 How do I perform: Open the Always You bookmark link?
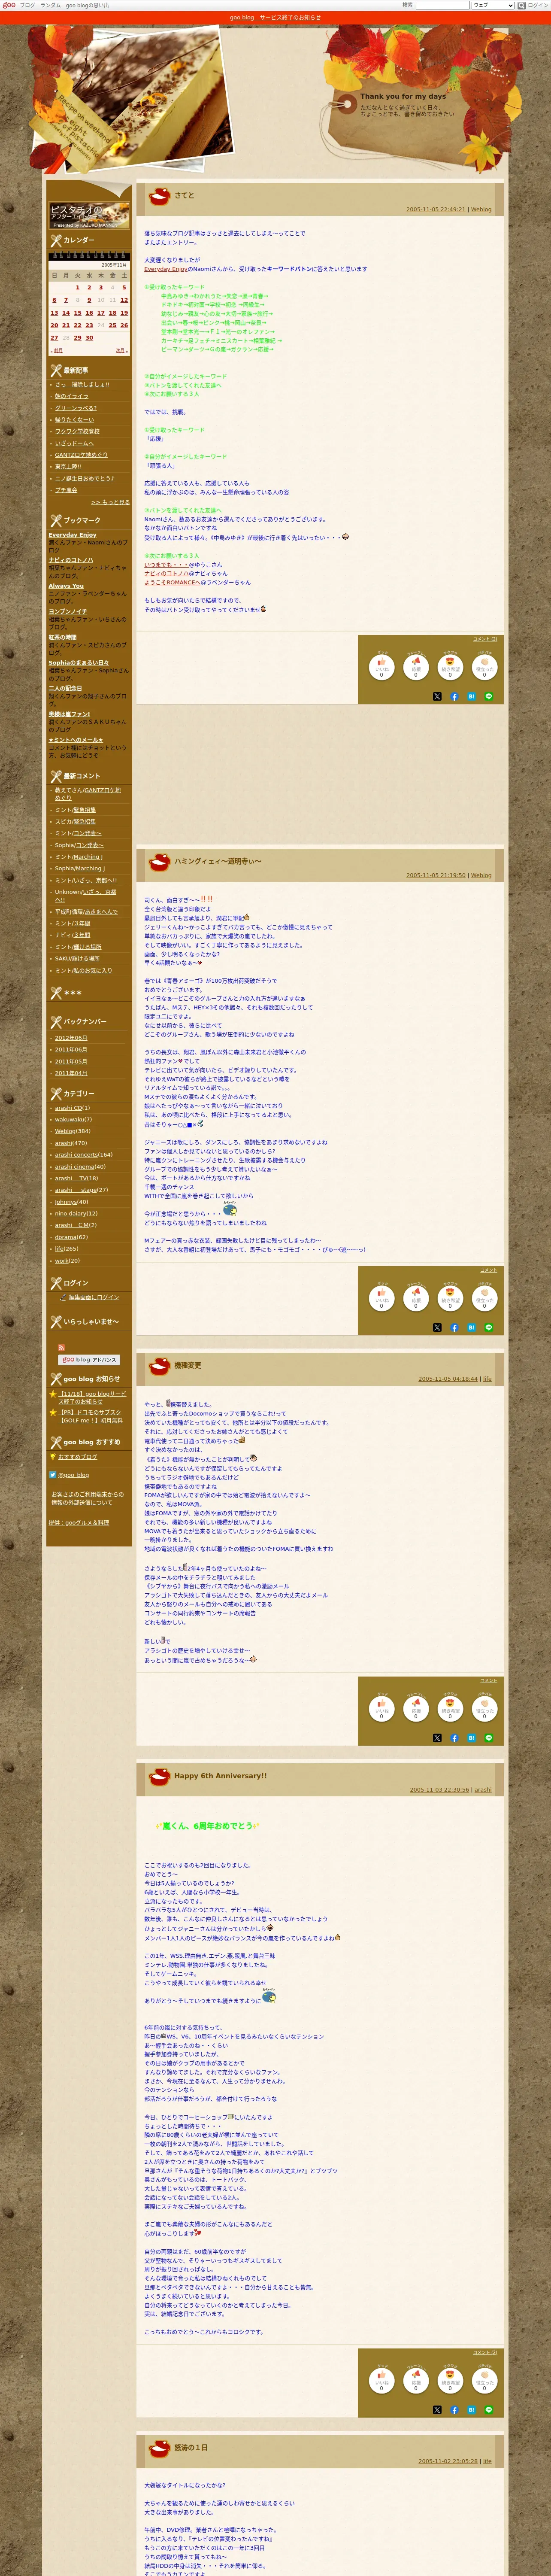(66, 586)
